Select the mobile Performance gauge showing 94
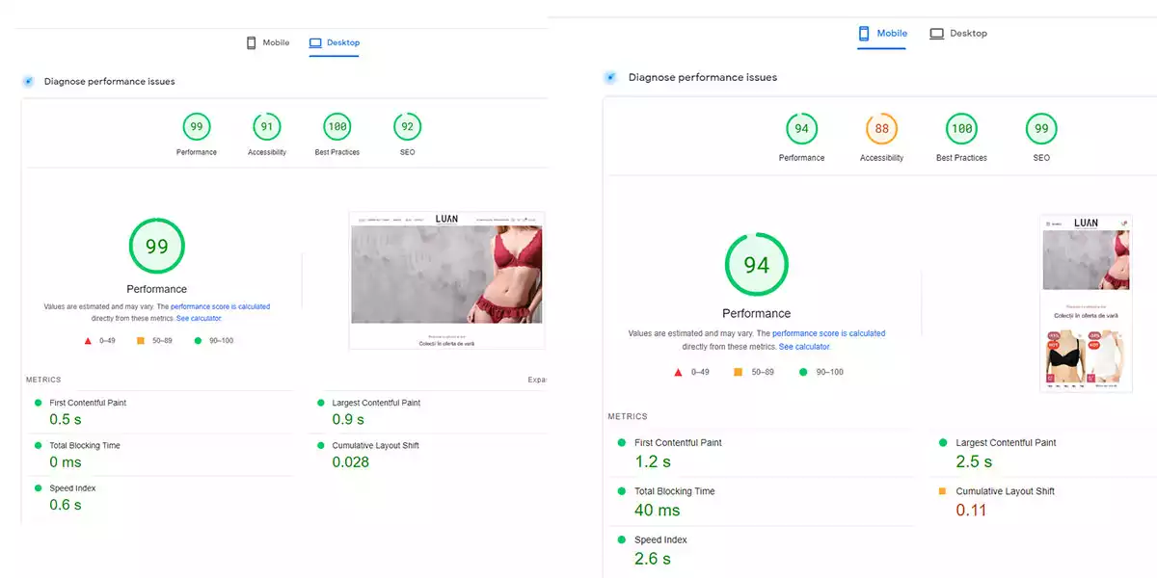 (801, 126)
